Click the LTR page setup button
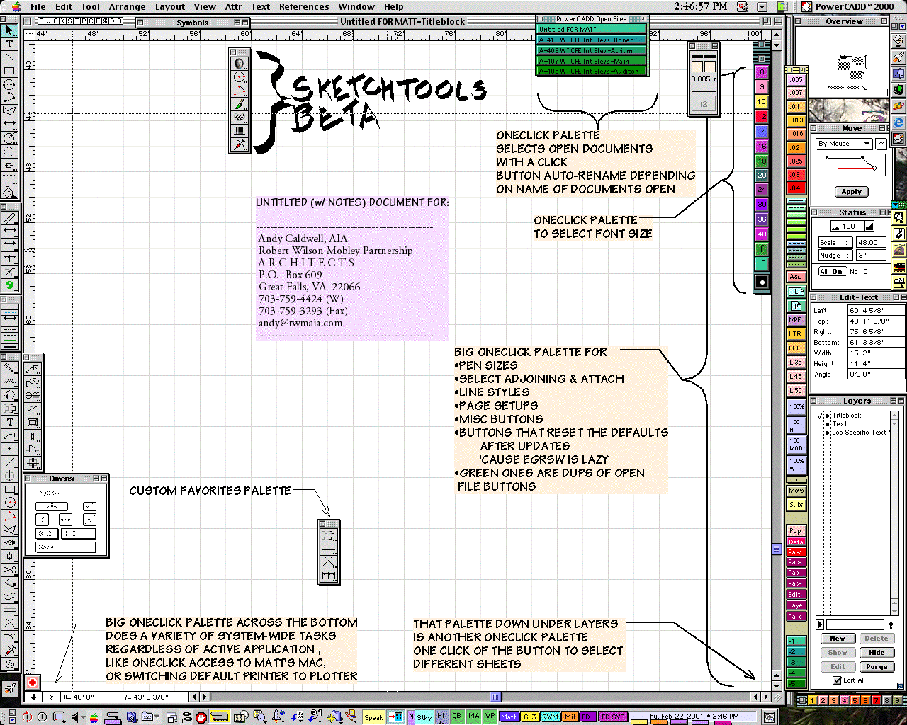907x725 pixels. pos(796,334)
